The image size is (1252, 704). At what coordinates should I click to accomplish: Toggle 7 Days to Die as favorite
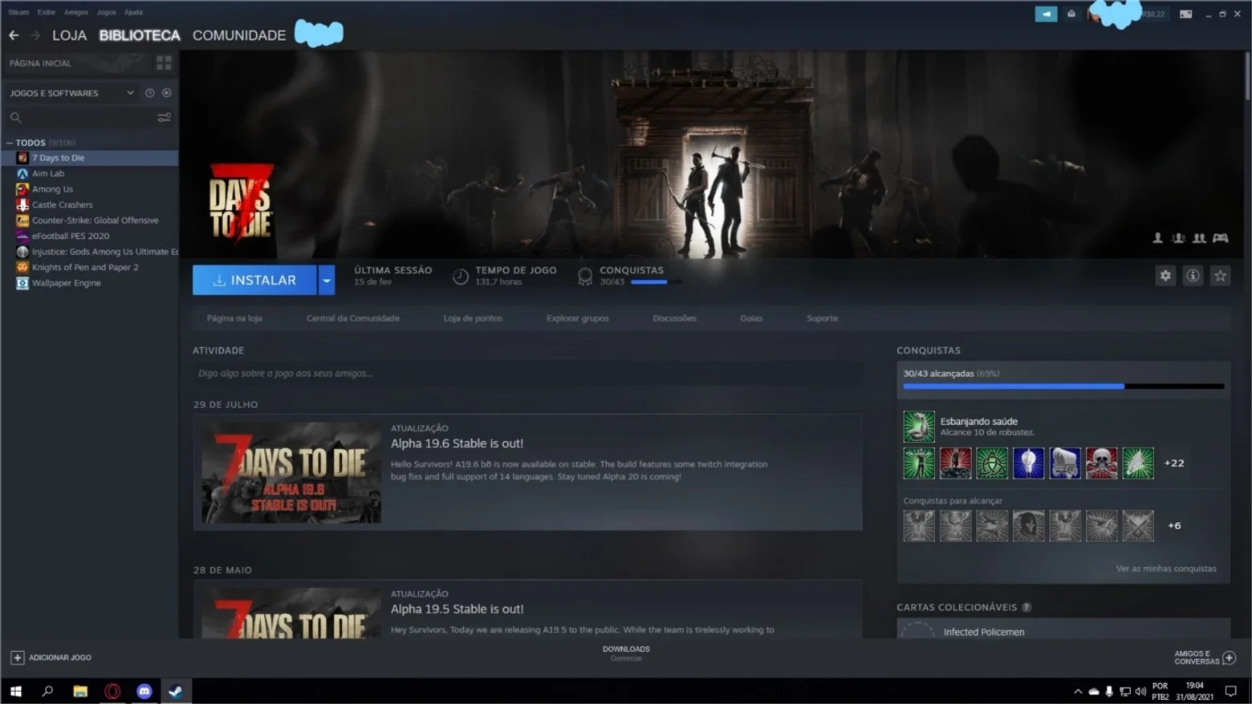[x=1221, y=276]
